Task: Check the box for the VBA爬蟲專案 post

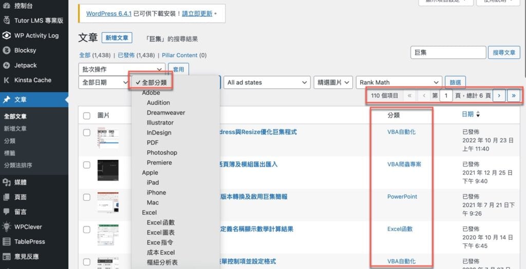Action: (86, 164)
